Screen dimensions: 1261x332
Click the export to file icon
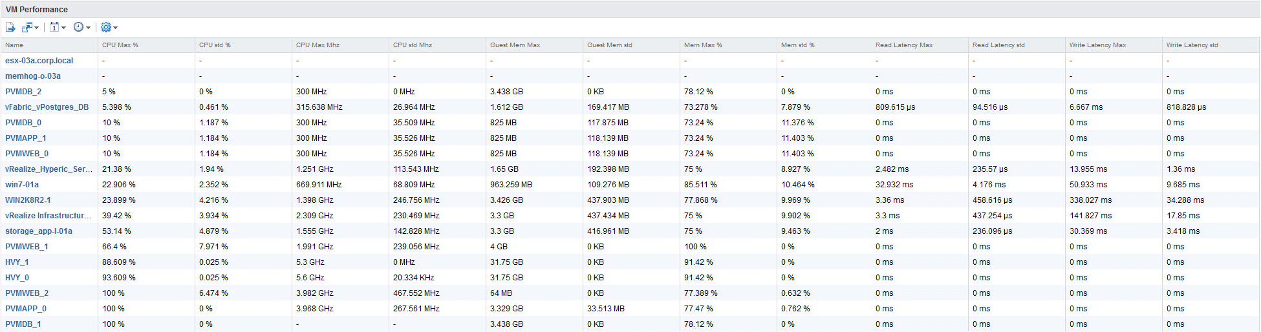point(10,27)
